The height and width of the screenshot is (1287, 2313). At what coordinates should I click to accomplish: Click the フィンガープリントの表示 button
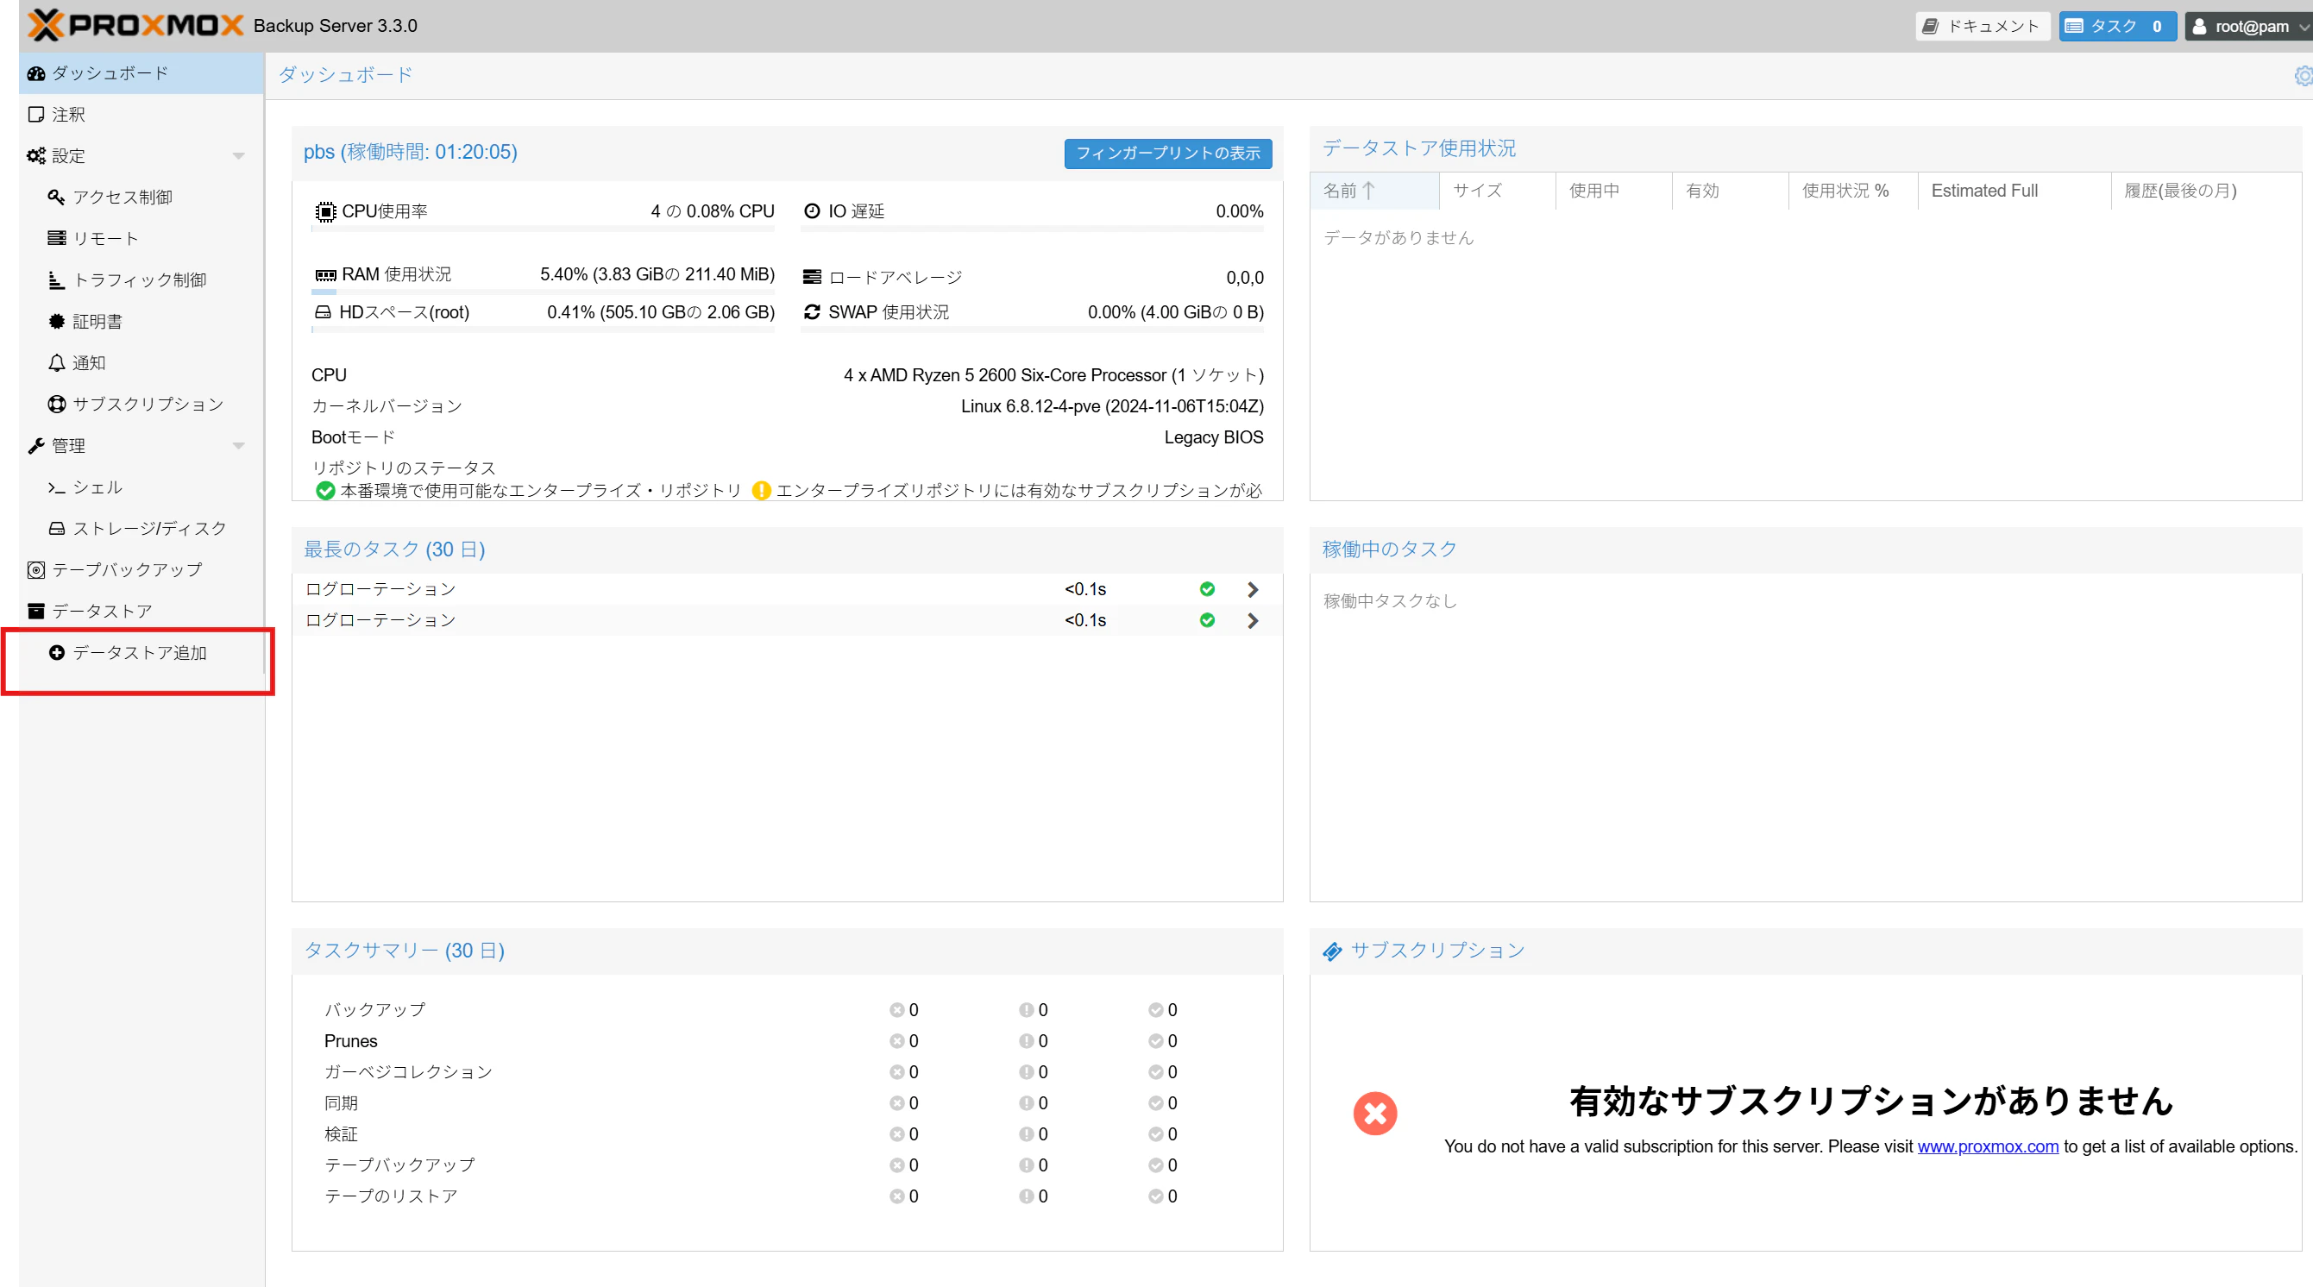point(1167,154)
